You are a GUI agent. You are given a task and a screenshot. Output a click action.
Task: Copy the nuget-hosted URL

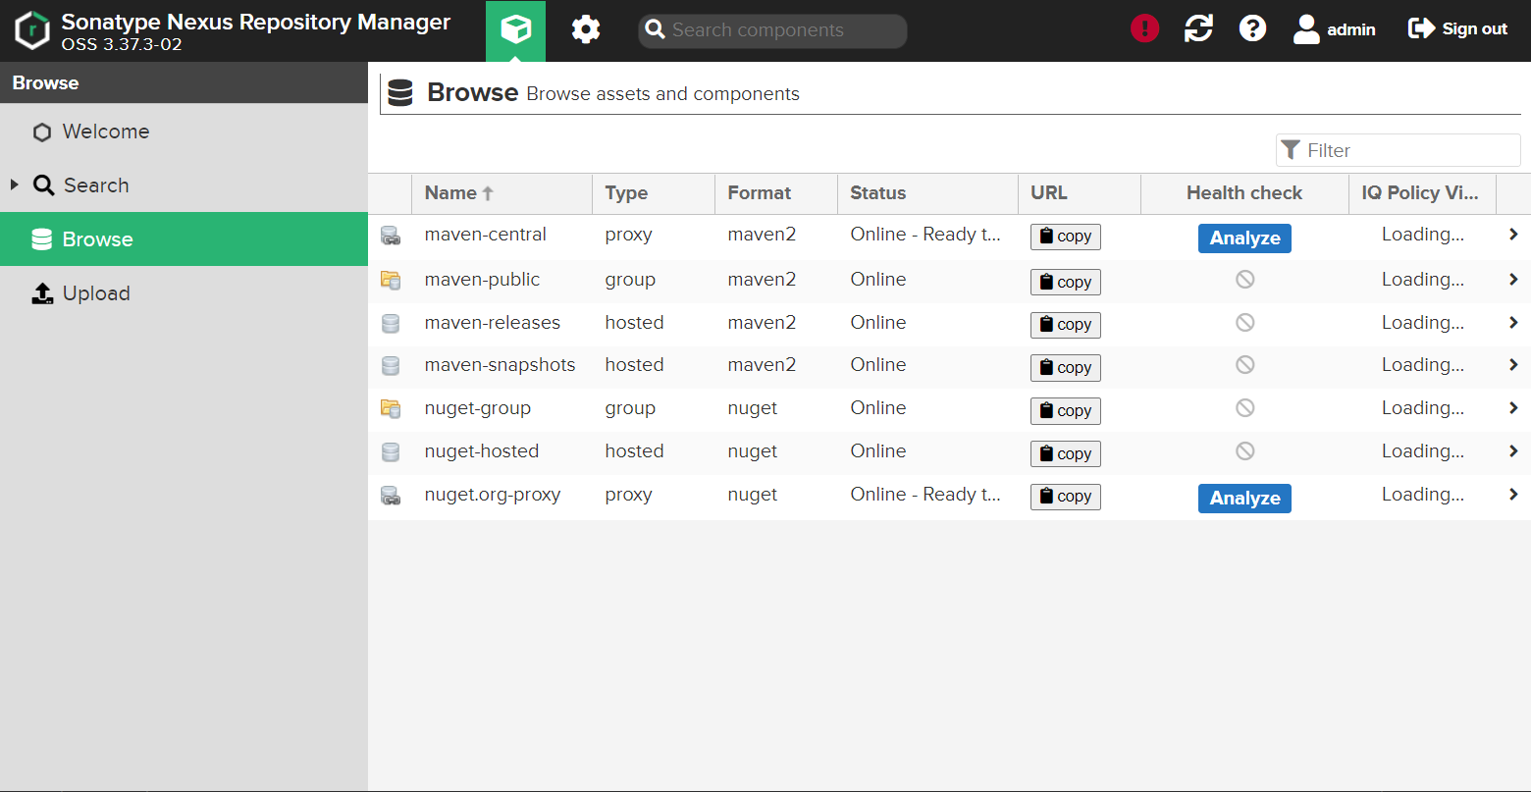point(1066,453)
